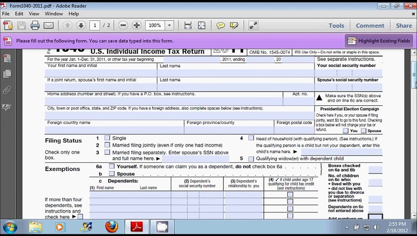417x236 pixels.
Task: Click the Fit One Full Page icon
Action: (201, 25)
